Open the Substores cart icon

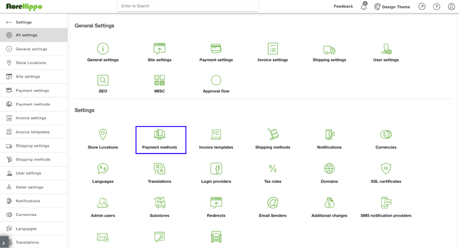(x=160, y=202)
